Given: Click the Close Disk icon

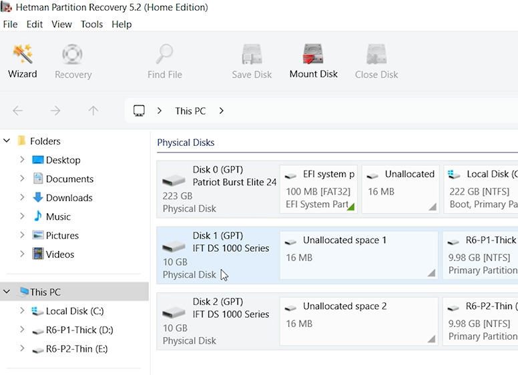Looking at the screenshot, I should (376, 54).
